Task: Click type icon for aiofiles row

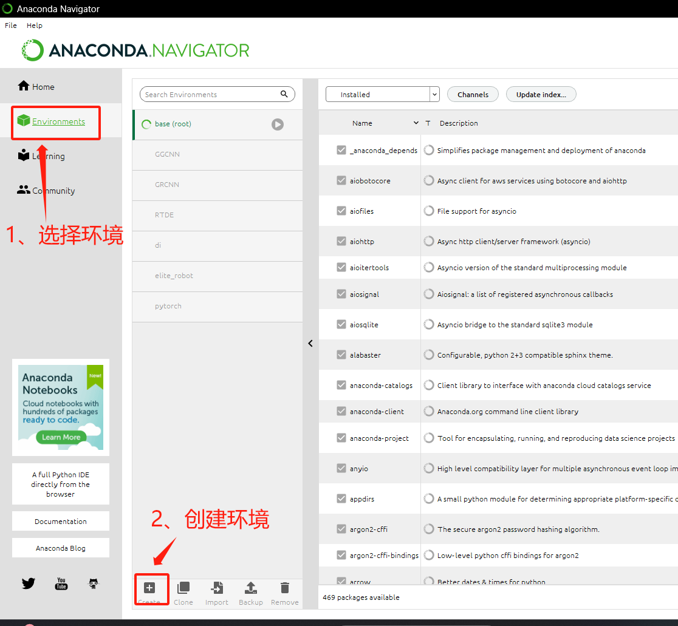Action: (428, 211)
